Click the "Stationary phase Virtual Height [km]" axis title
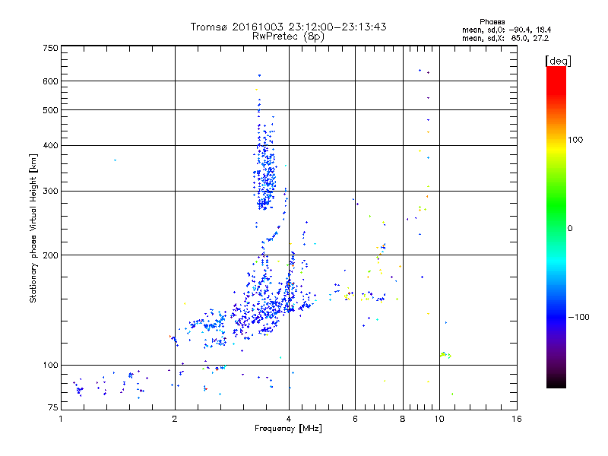This screenshot has height=456, width=608. pyautogui.click(x=33, y=228)
